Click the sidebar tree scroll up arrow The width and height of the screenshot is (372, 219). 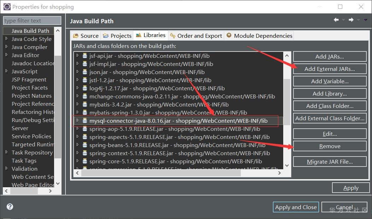58,31
